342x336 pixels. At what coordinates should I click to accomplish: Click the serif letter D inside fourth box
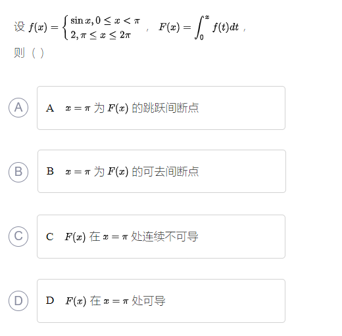coord(50,301)
